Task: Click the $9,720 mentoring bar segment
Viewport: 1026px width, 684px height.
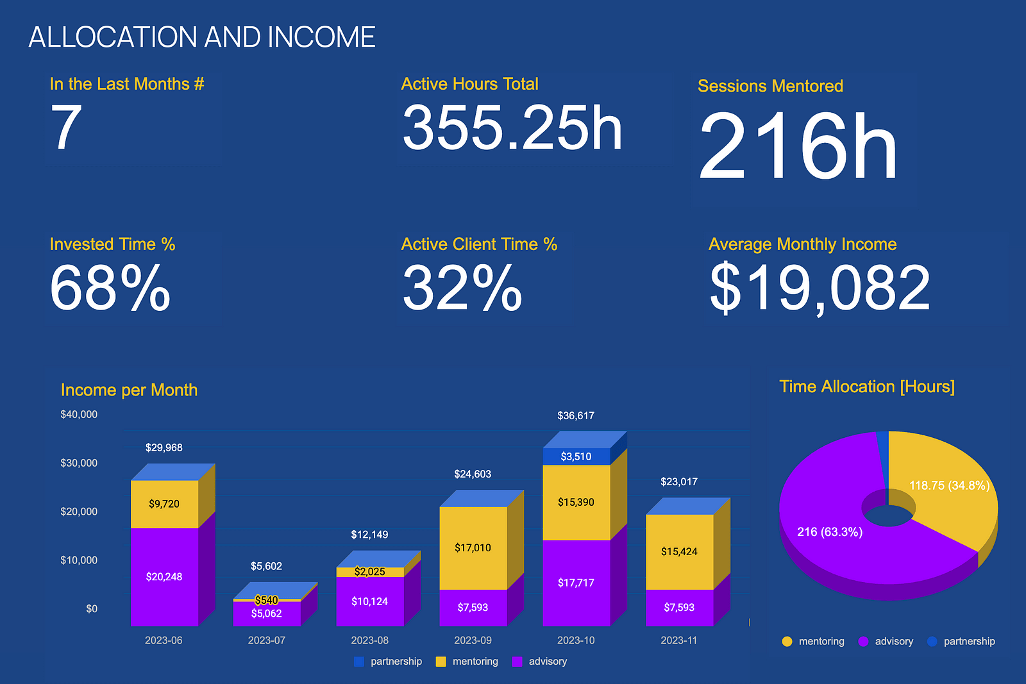Action: (x=164, y=504)
